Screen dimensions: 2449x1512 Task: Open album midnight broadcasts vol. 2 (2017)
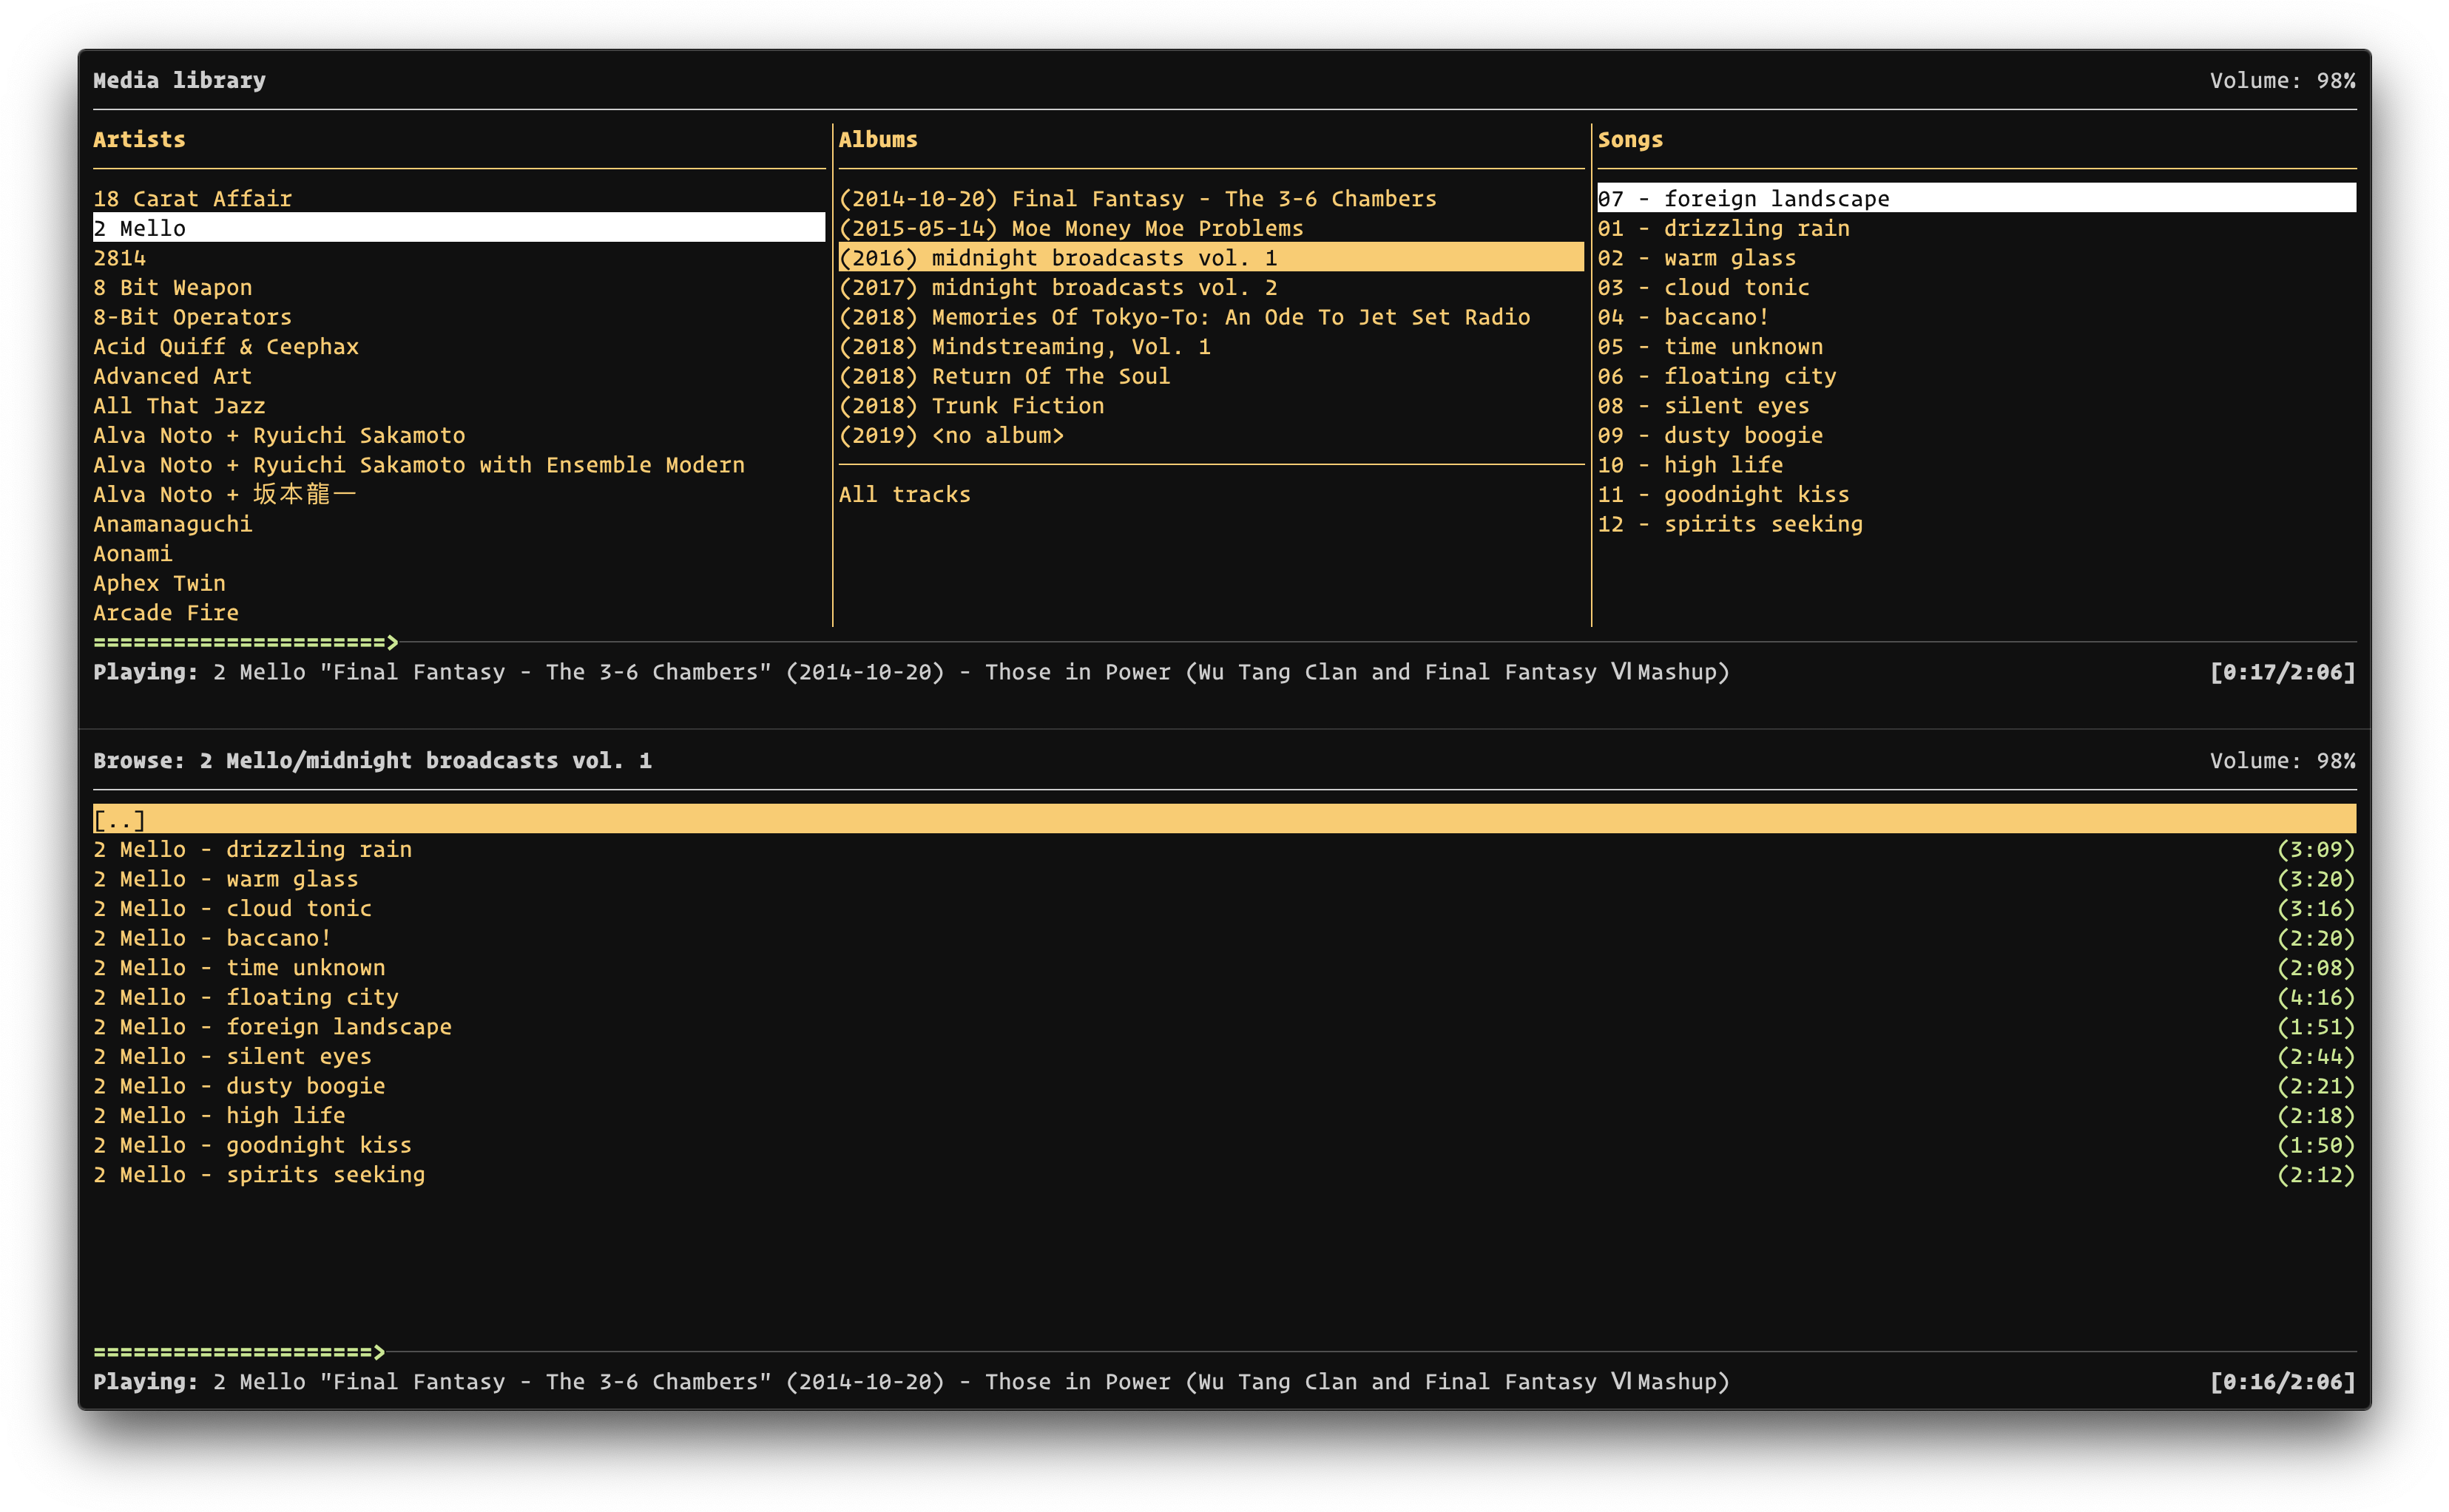point(1058,288)
